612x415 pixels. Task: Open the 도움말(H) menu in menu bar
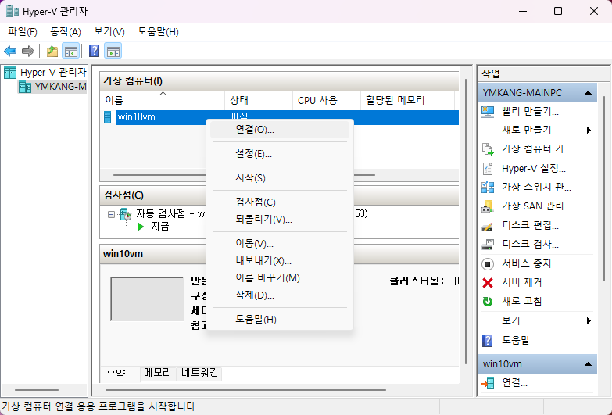(x=158, y=32)
